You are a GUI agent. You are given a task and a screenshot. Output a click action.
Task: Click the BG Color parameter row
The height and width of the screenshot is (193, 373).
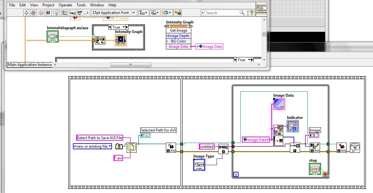point(178,41)
